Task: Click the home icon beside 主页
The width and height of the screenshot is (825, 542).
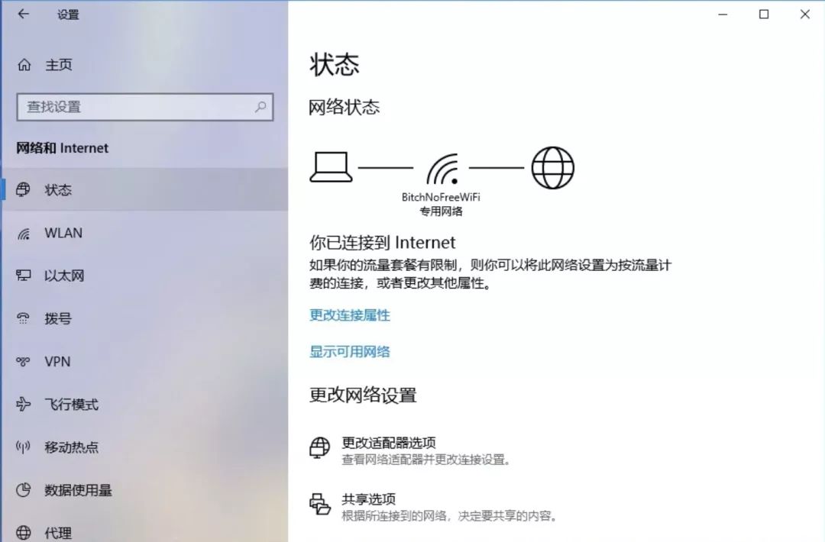Action: pyautogui.click(x=24, y=65)
